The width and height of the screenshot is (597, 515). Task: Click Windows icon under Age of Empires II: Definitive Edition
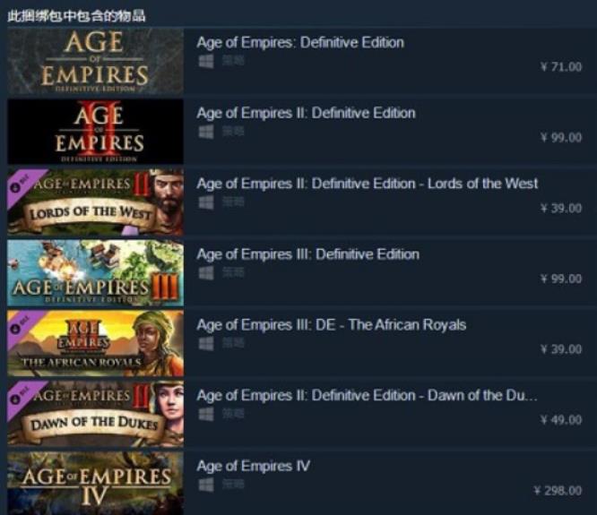click(x=206, y=132)
